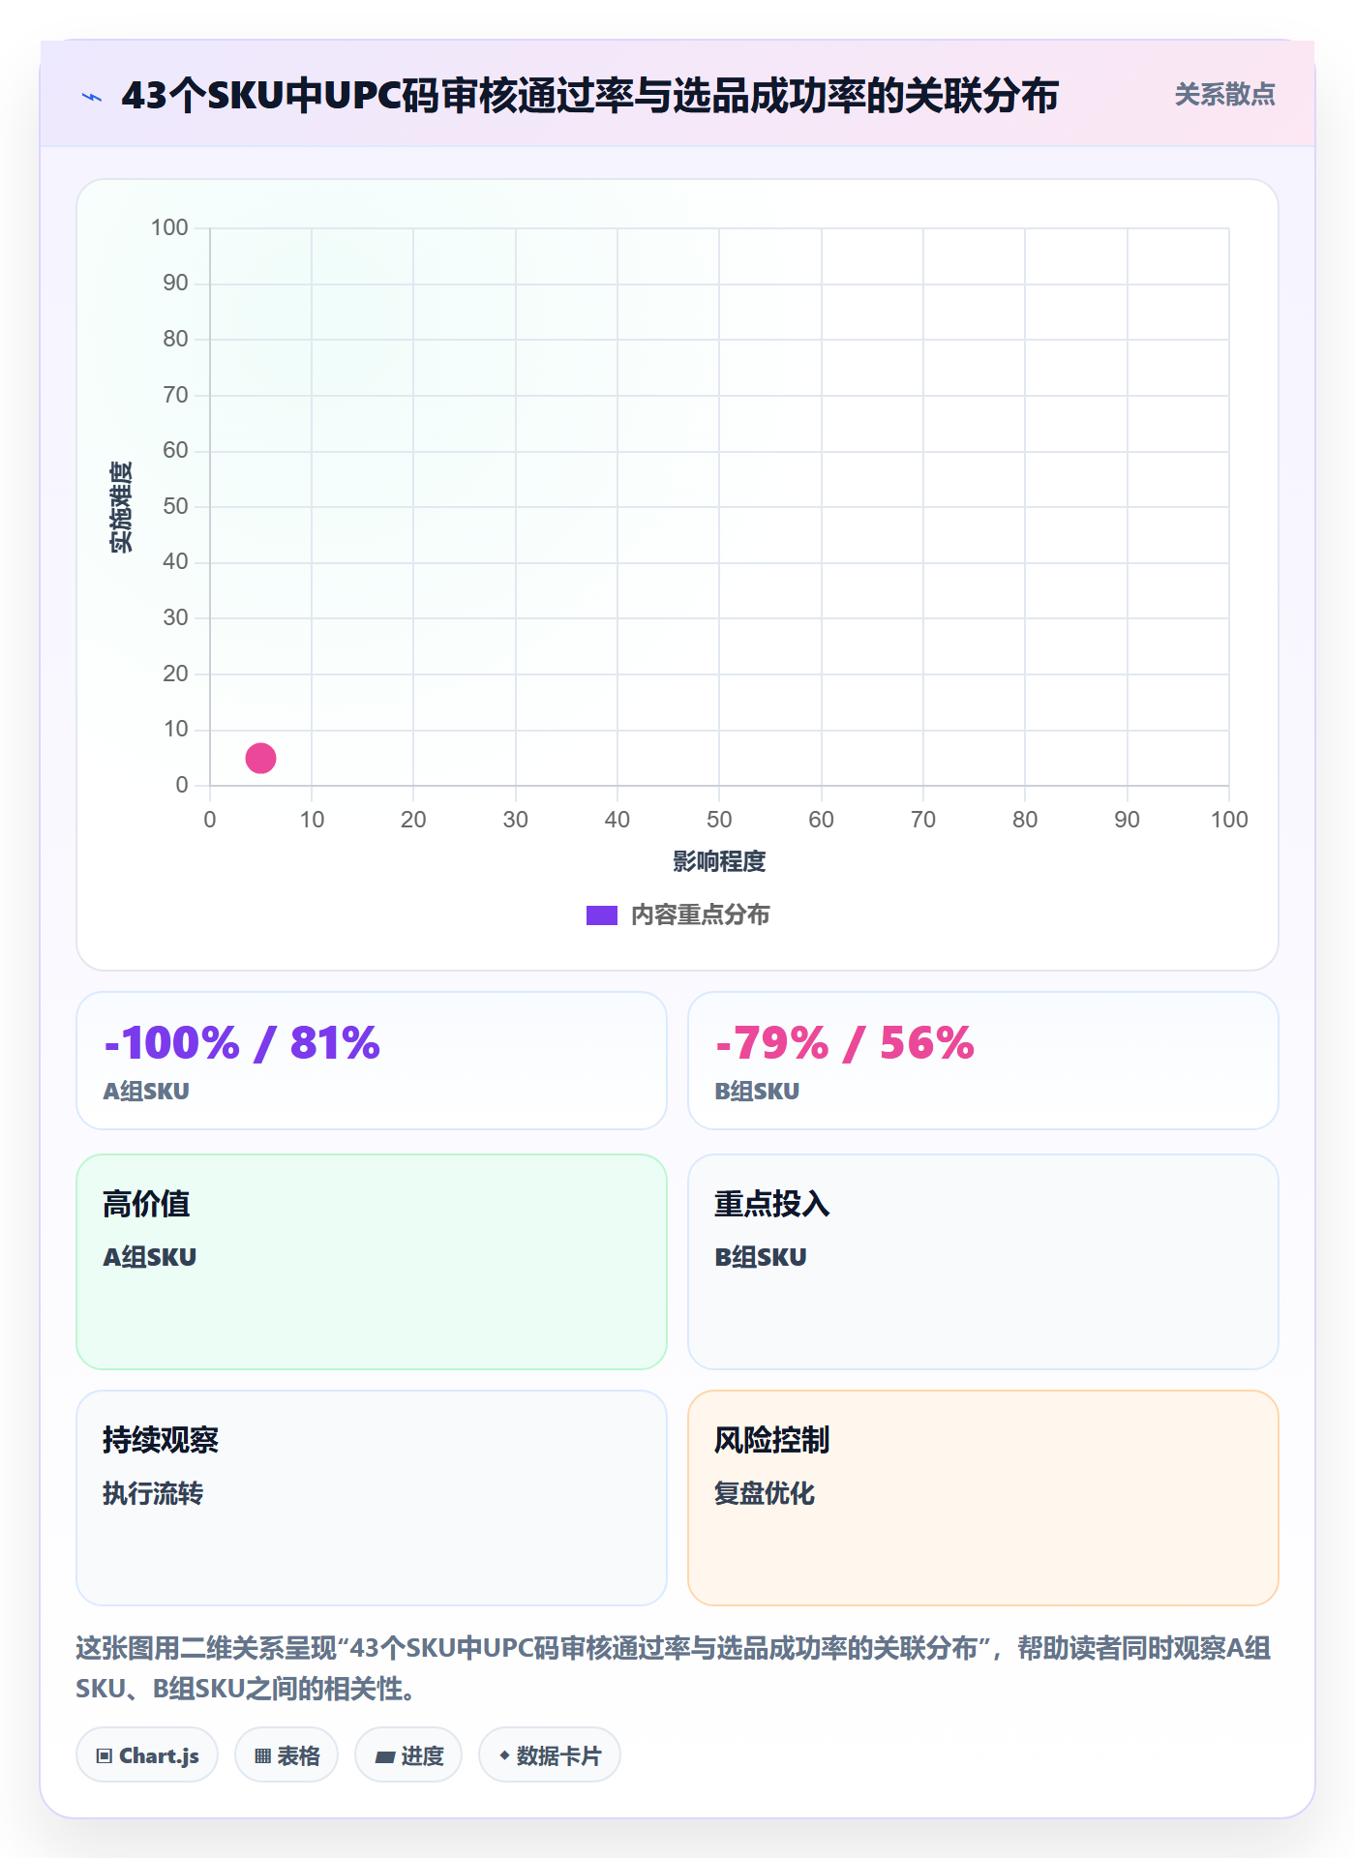The image size is (1355, 1858).
Task: Click the 内容重点分布 legend text
Action: (700, 915)
